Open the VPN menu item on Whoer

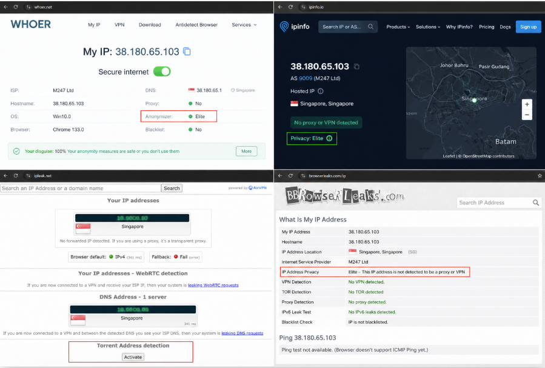(x=119, y=25)
